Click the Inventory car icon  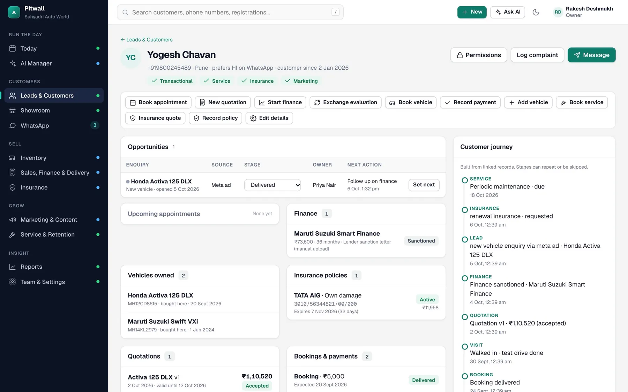[13, 158]
